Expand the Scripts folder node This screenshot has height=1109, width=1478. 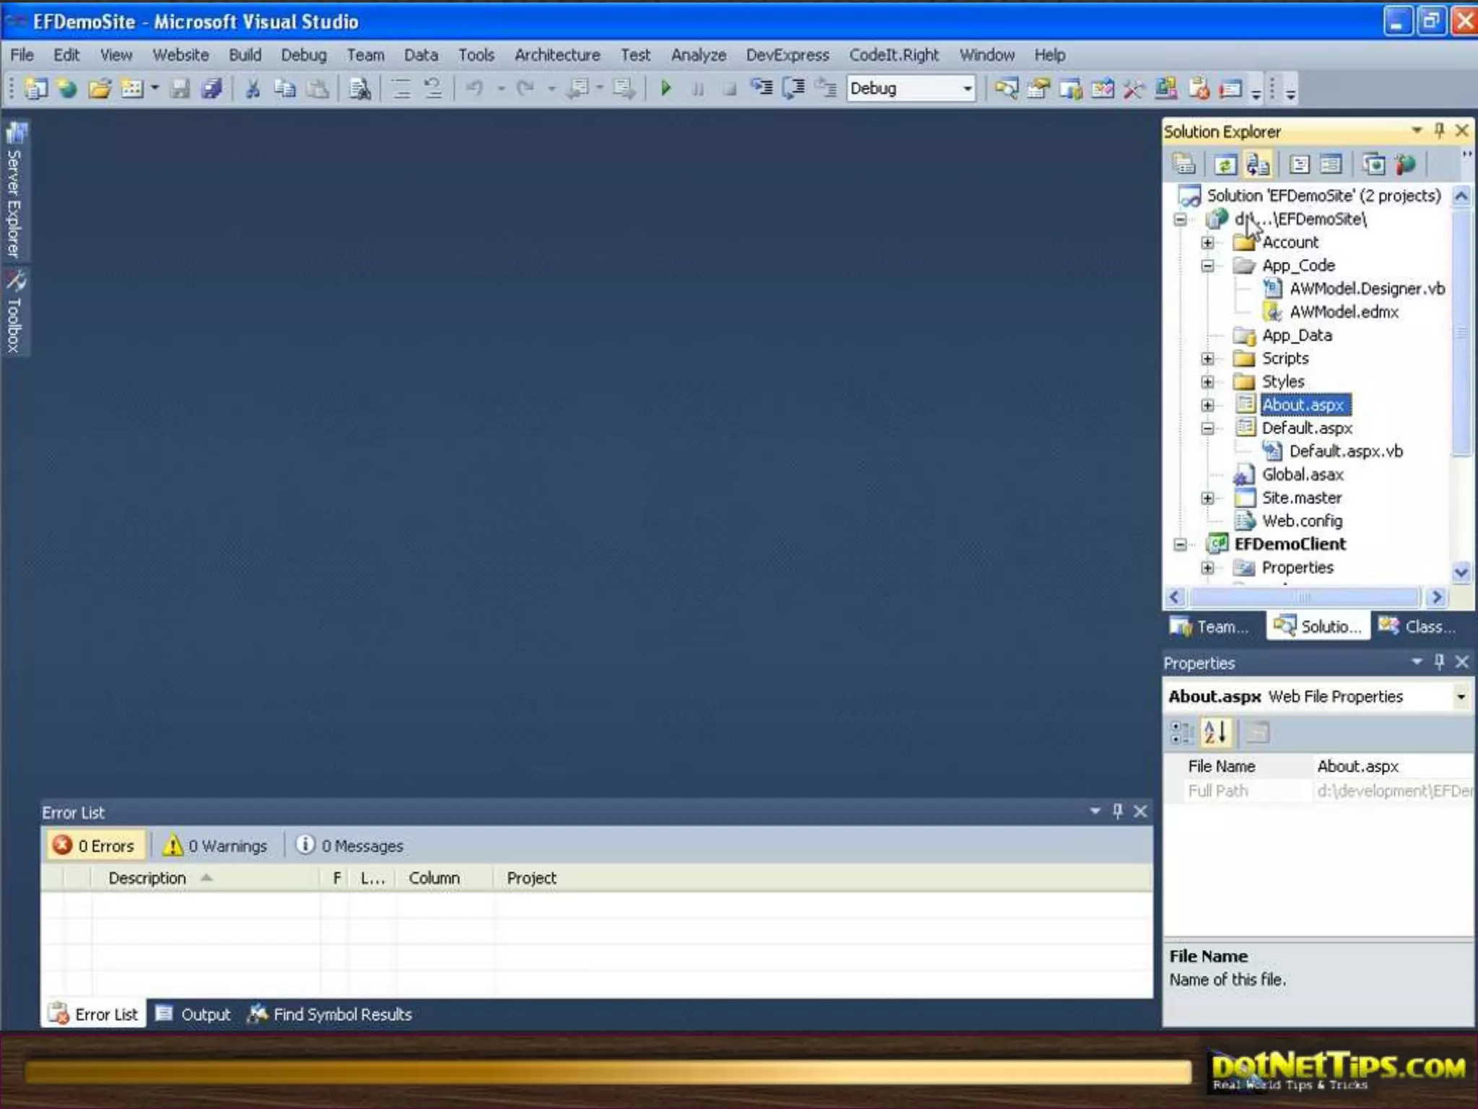pos(1207,359)
